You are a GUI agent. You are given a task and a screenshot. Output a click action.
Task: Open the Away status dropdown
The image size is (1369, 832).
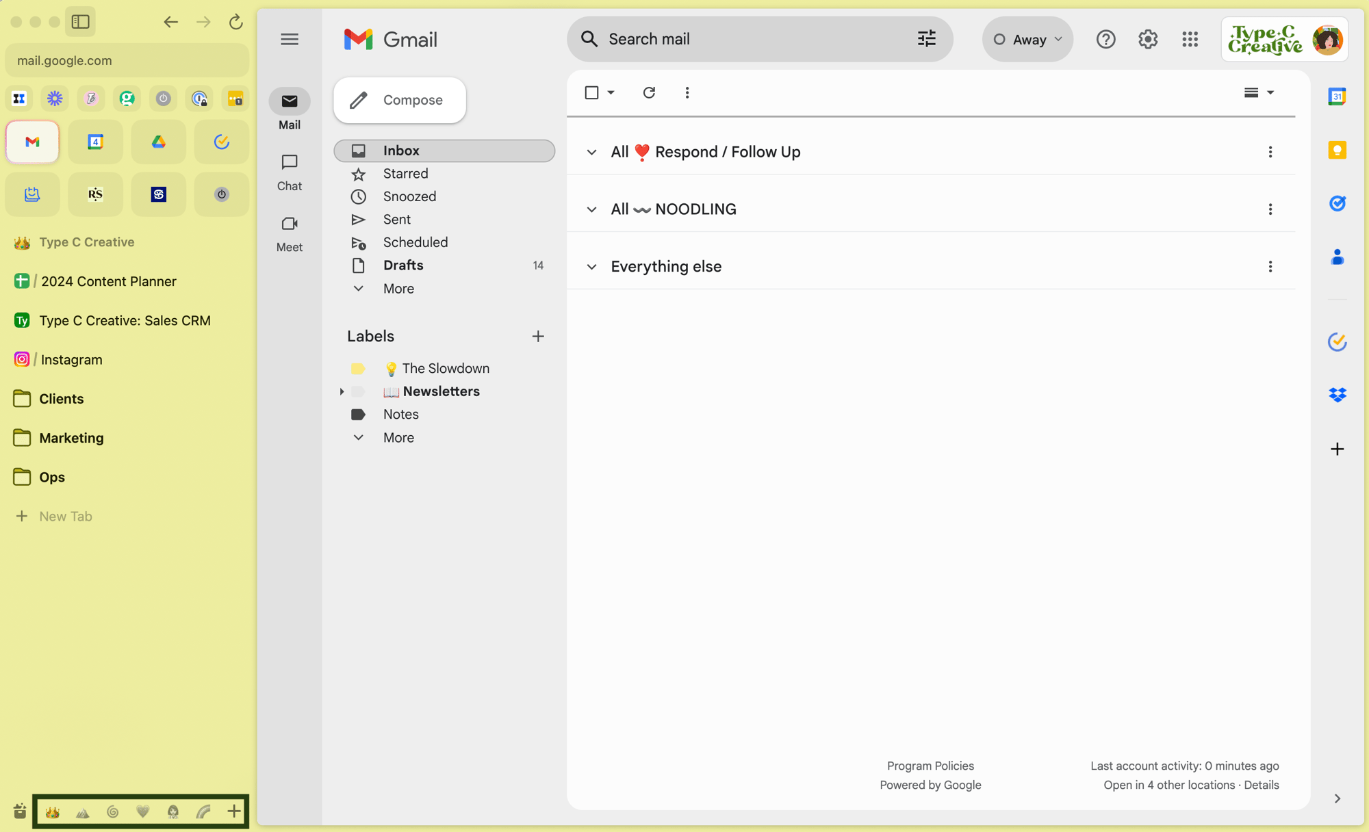tap(1027, 39)
